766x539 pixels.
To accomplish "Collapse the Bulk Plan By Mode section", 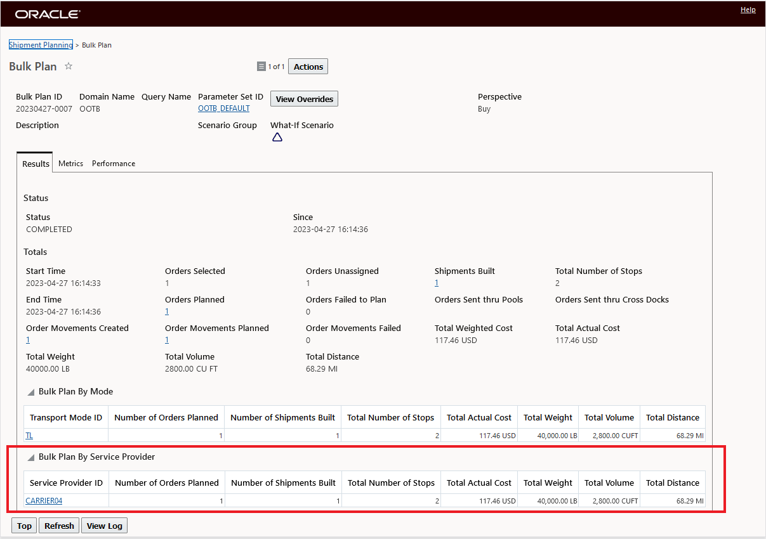I will click(31, 392).
